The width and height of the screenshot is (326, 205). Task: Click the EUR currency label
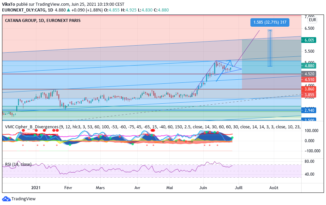pos(312,20)
